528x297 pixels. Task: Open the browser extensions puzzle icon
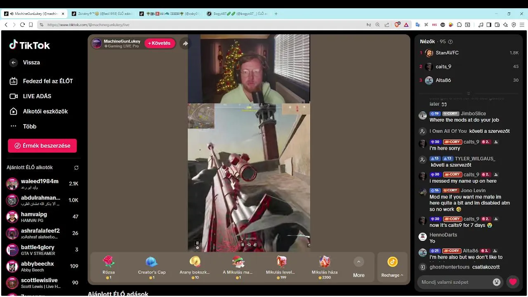[x=459, y=25]
